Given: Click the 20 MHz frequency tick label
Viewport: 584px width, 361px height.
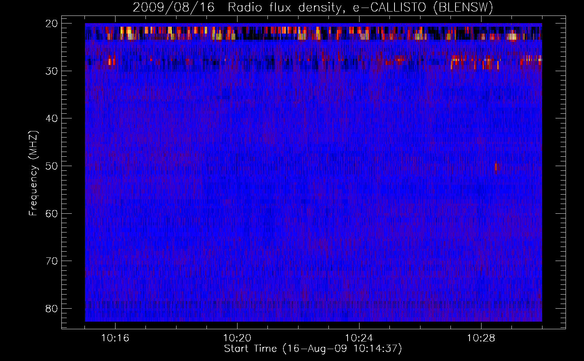Looking at the screenshot, I should (x=52, y=23).
